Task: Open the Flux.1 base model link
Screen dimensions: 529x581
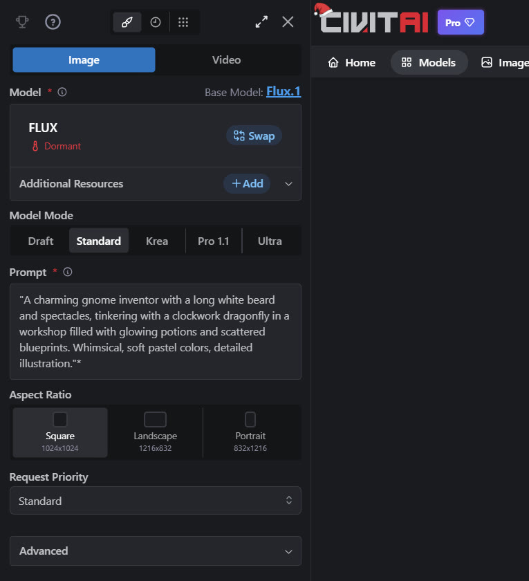Action: click(x=284, y=92)
